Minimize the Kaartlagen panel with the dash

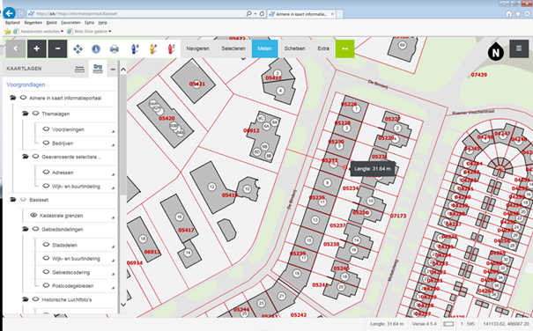click(x=113, y=70)
